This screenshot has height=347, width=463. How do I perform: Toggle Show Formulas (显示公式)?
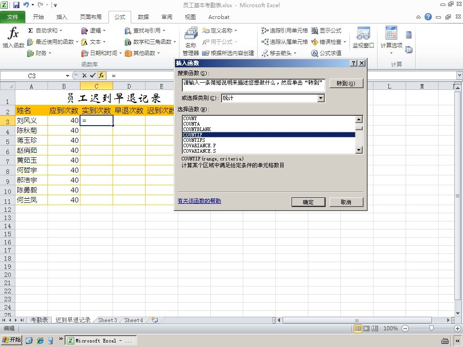pyautogui.click(x=326, y=30)
